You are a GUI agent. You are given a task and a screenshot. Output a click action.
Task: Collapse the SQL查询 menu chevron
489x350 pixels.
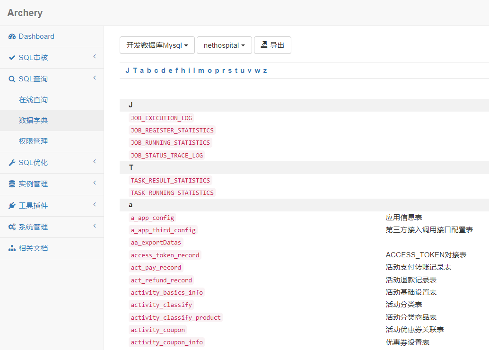pyautogui.click(x=95, y=78)
